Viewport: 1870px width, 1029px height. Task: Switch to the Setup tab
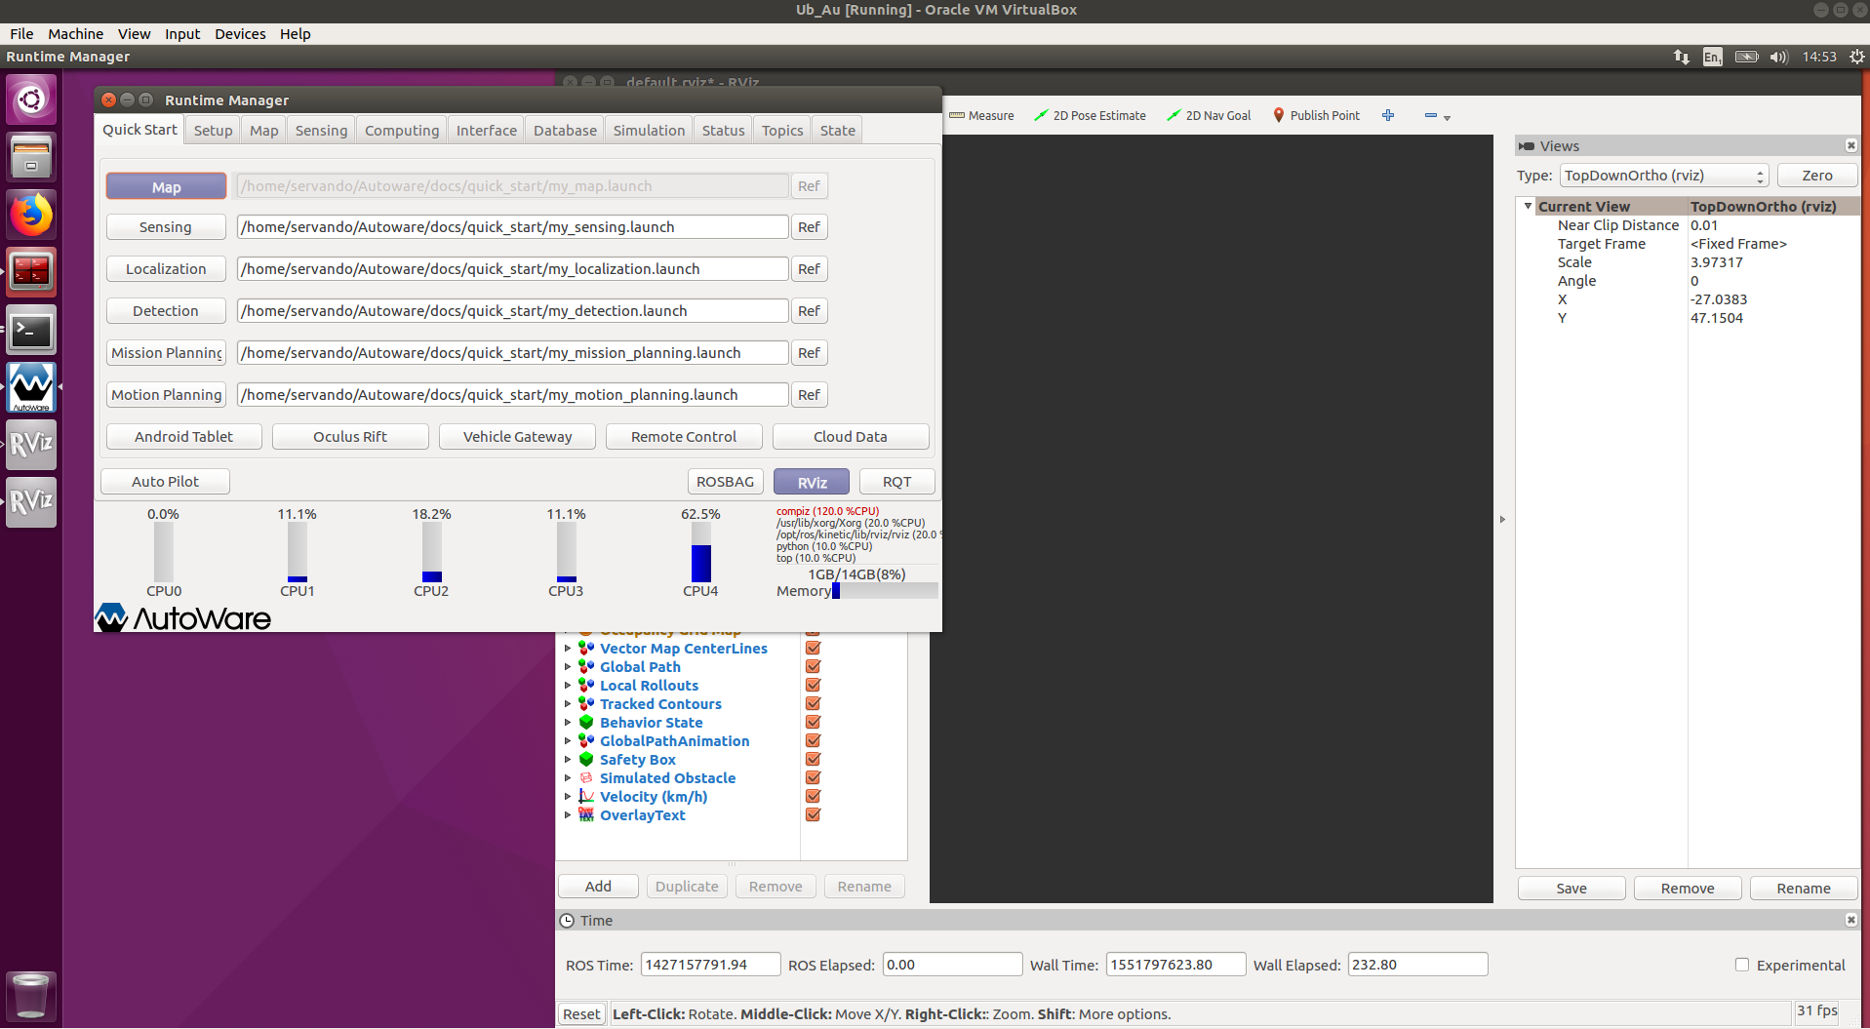[213, 130]
